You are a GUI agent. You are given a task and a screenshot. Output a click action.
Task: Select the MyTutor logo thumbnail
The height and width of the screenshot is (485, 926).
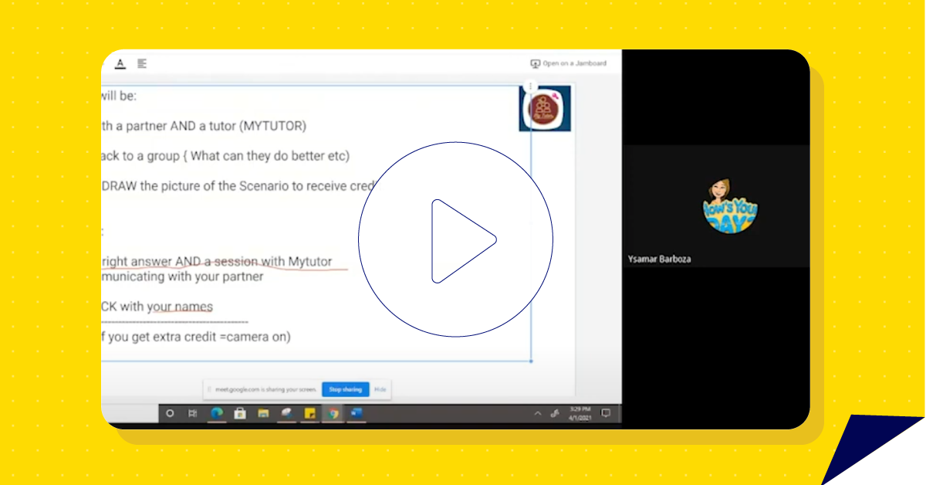[x=545, y=109]
